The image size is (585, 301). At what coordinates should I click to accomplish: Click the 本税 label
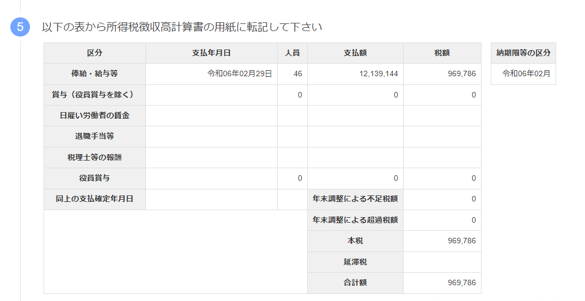355,241
